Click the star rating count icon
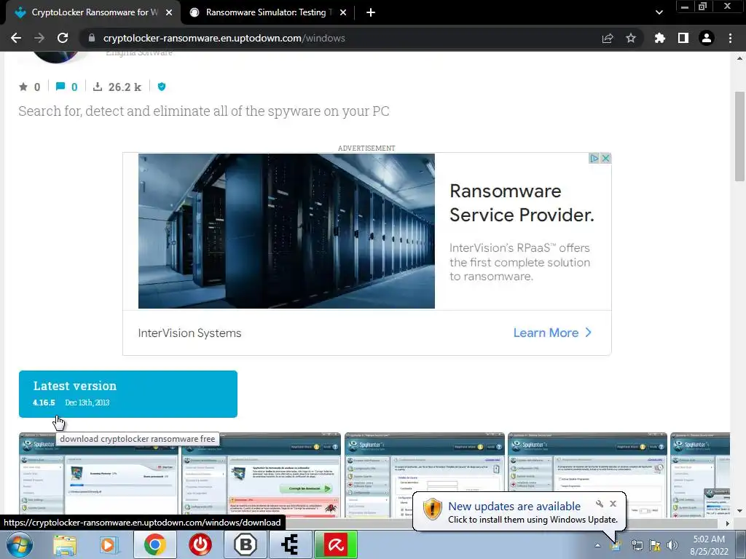 (23, 87)
